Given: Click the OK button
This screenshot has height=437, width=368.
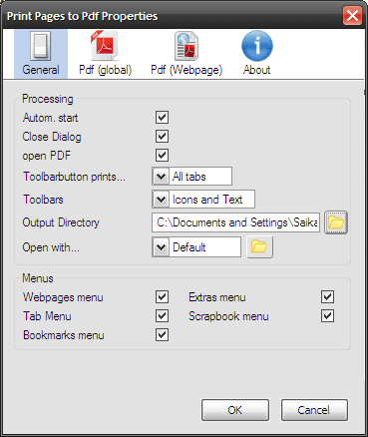Looking at the screenshot, I should [235, 410].
